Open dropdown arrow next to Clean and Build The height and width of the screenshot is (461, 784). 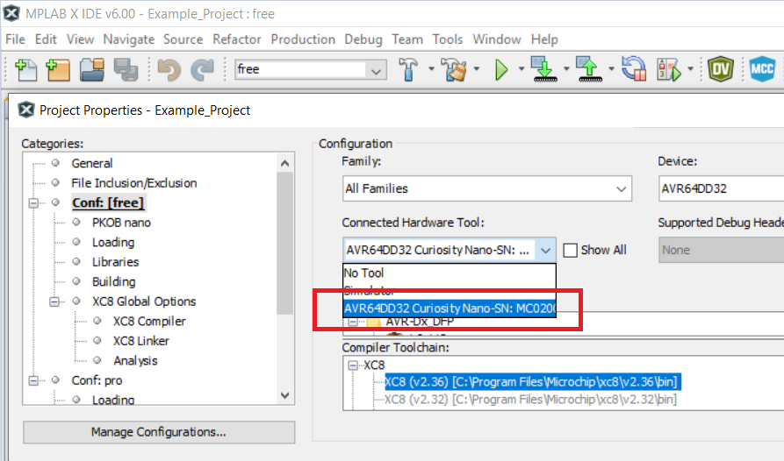477,69
